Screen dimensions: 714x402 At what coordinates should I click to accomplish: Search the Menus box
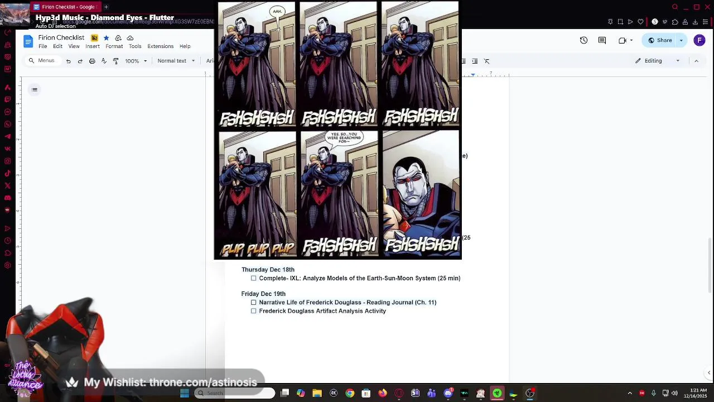42,61
